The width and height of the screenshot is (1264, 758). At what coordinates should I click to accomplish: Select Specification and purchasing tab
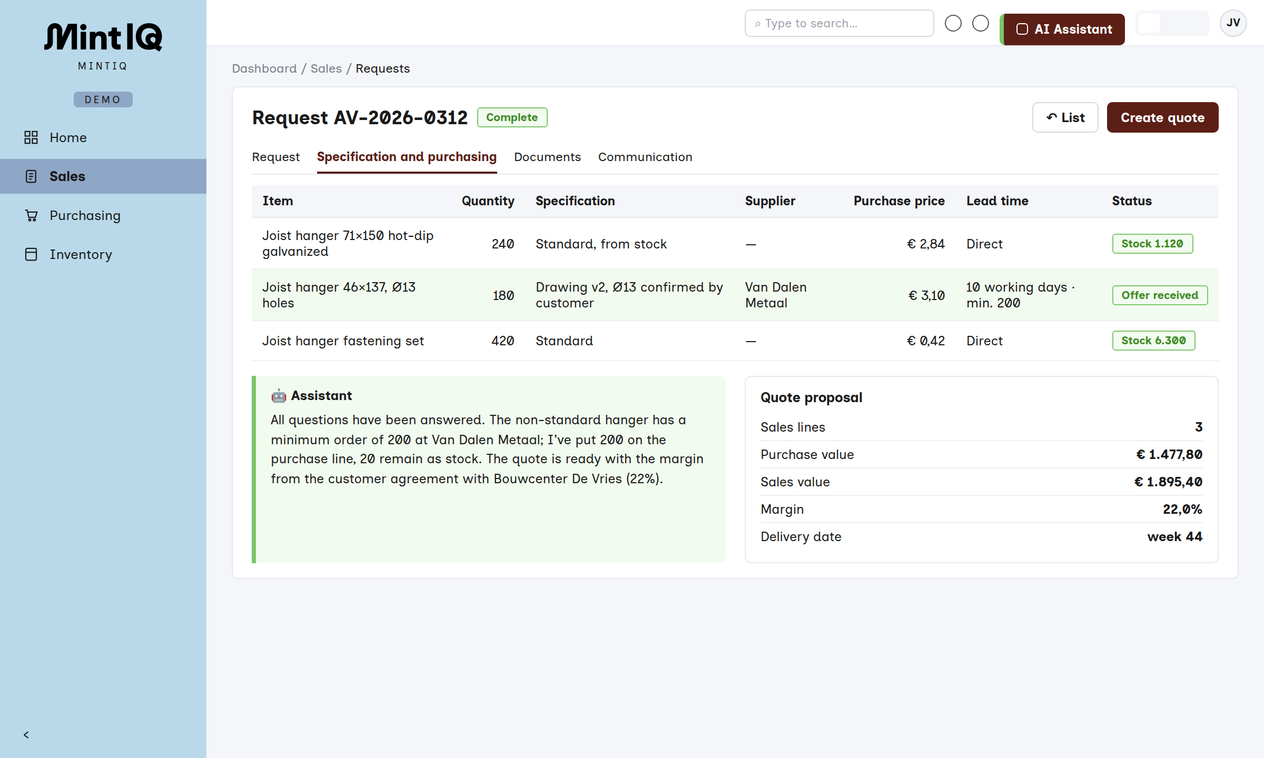[407, 157]
